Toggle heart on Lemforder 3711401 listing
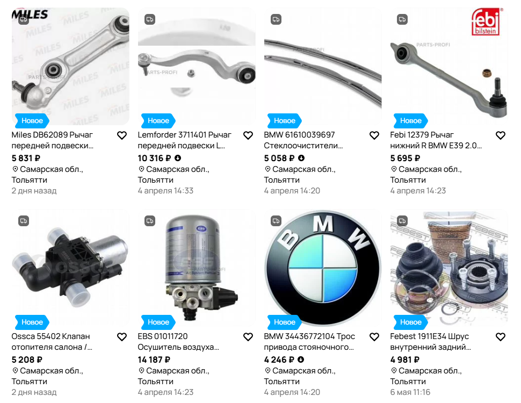 [x=248, y=135]
